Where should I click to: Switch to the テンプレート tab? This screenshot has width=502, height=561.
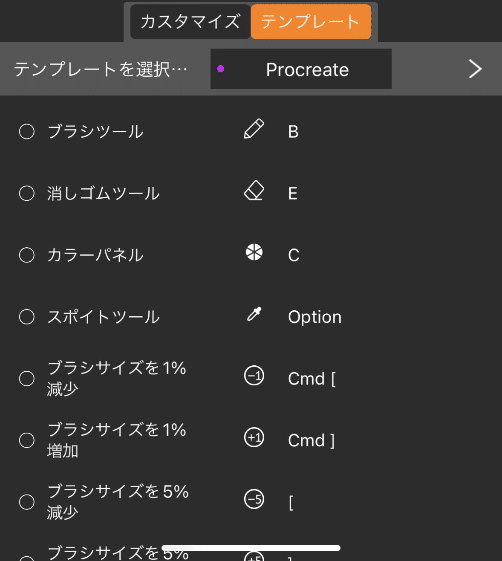pos(311,22)
